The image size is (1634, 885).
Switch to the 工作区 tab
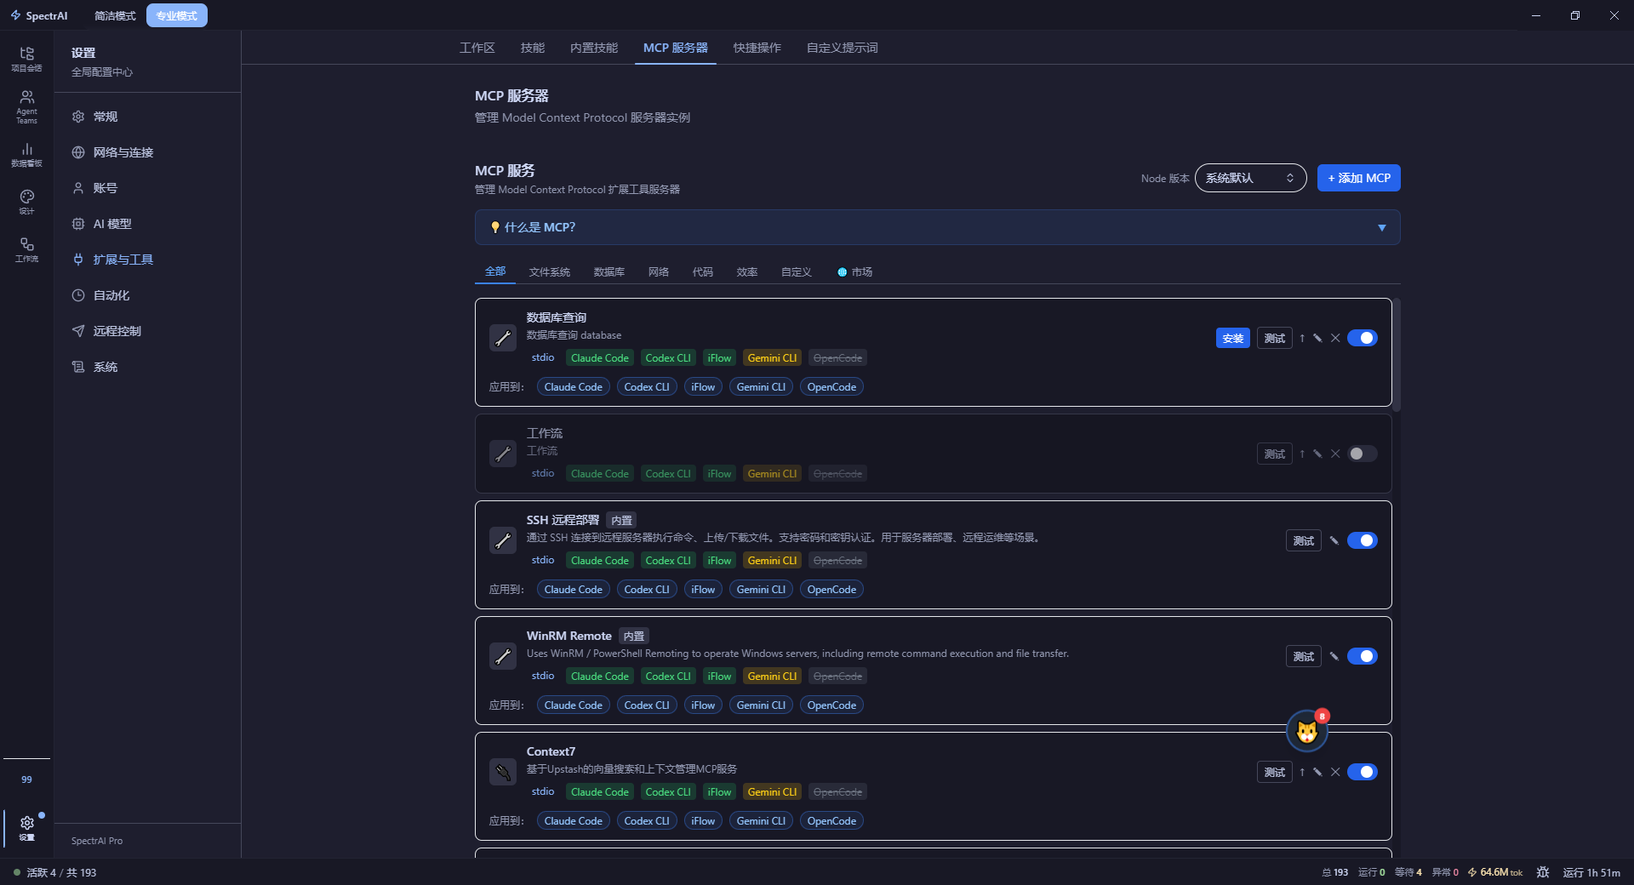[x=477, y=48]
